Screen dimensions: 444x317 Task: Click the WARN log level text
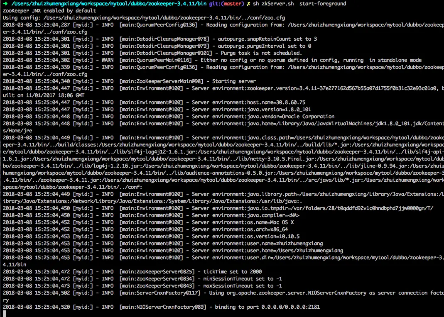coord(108,60)
